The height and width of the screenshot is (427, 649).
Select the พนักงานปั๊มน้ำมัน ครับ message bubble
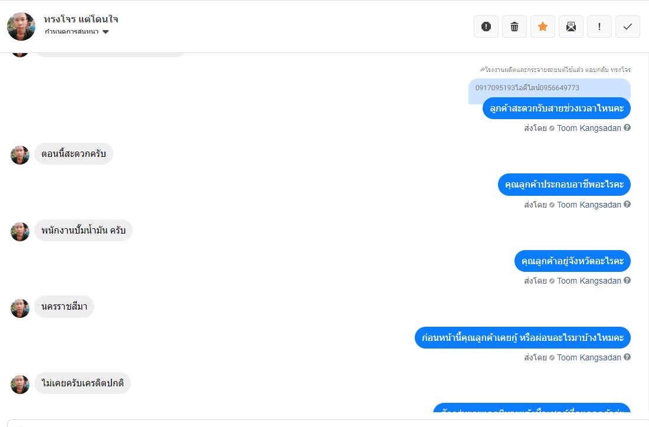[x=83, y=231]
